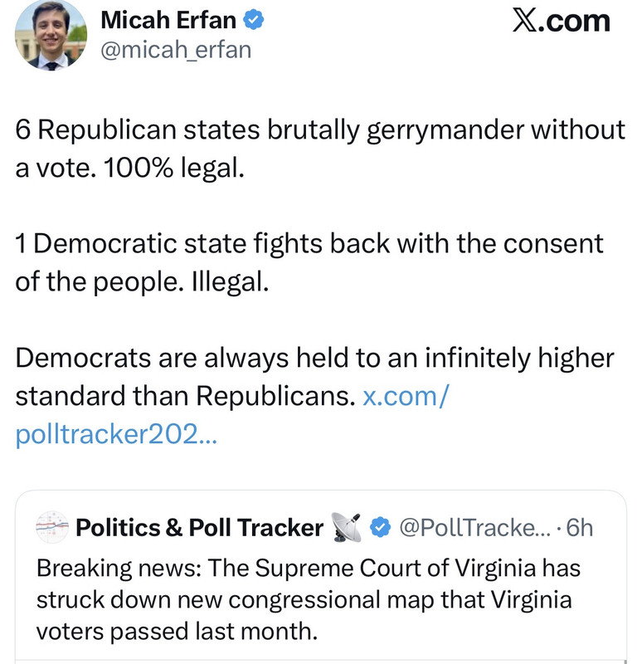
Task: Click the 6h timestamp
Action: point(579,527)
